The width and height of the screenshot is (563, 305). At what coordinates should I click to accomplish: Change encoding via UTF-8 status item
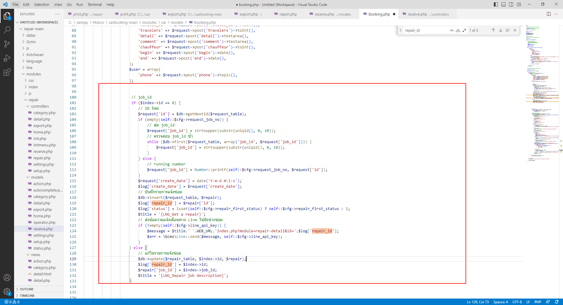click(x=517, y=302)
